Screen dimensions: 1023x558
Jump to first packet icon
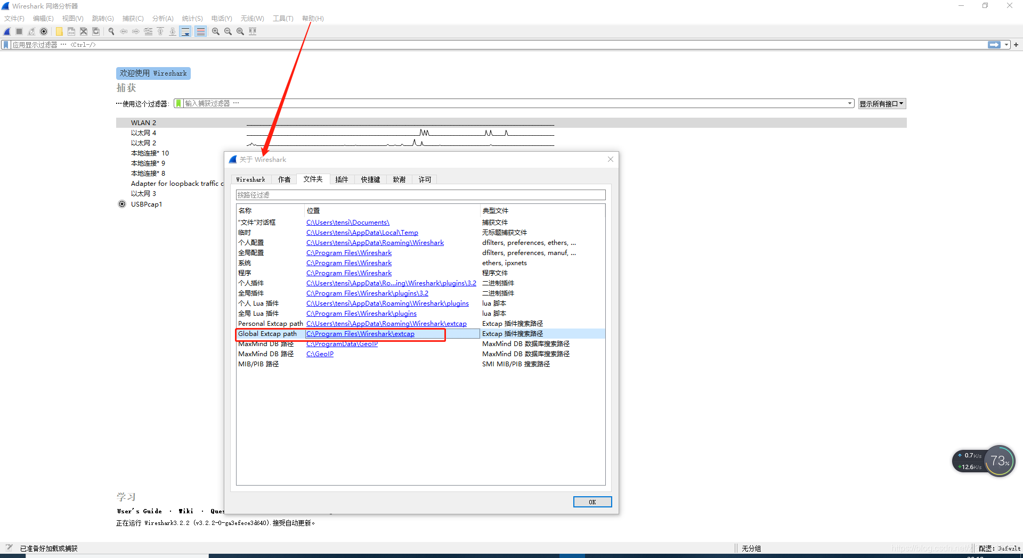pos(160,31)
